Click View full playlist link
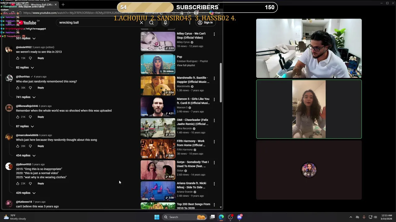Image resolution: width=396 pixels, height=222 pixels. [x=186, y=65]
